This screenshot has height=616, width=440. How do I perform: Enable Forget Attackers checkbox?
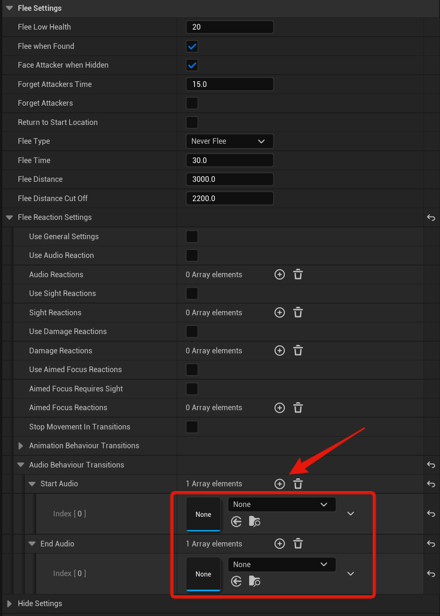[192, 103]
